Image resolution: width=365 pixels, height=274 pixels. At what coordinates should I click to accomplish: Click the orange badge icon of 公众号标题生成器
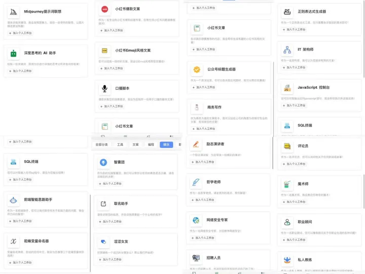[x=197, y=70]
